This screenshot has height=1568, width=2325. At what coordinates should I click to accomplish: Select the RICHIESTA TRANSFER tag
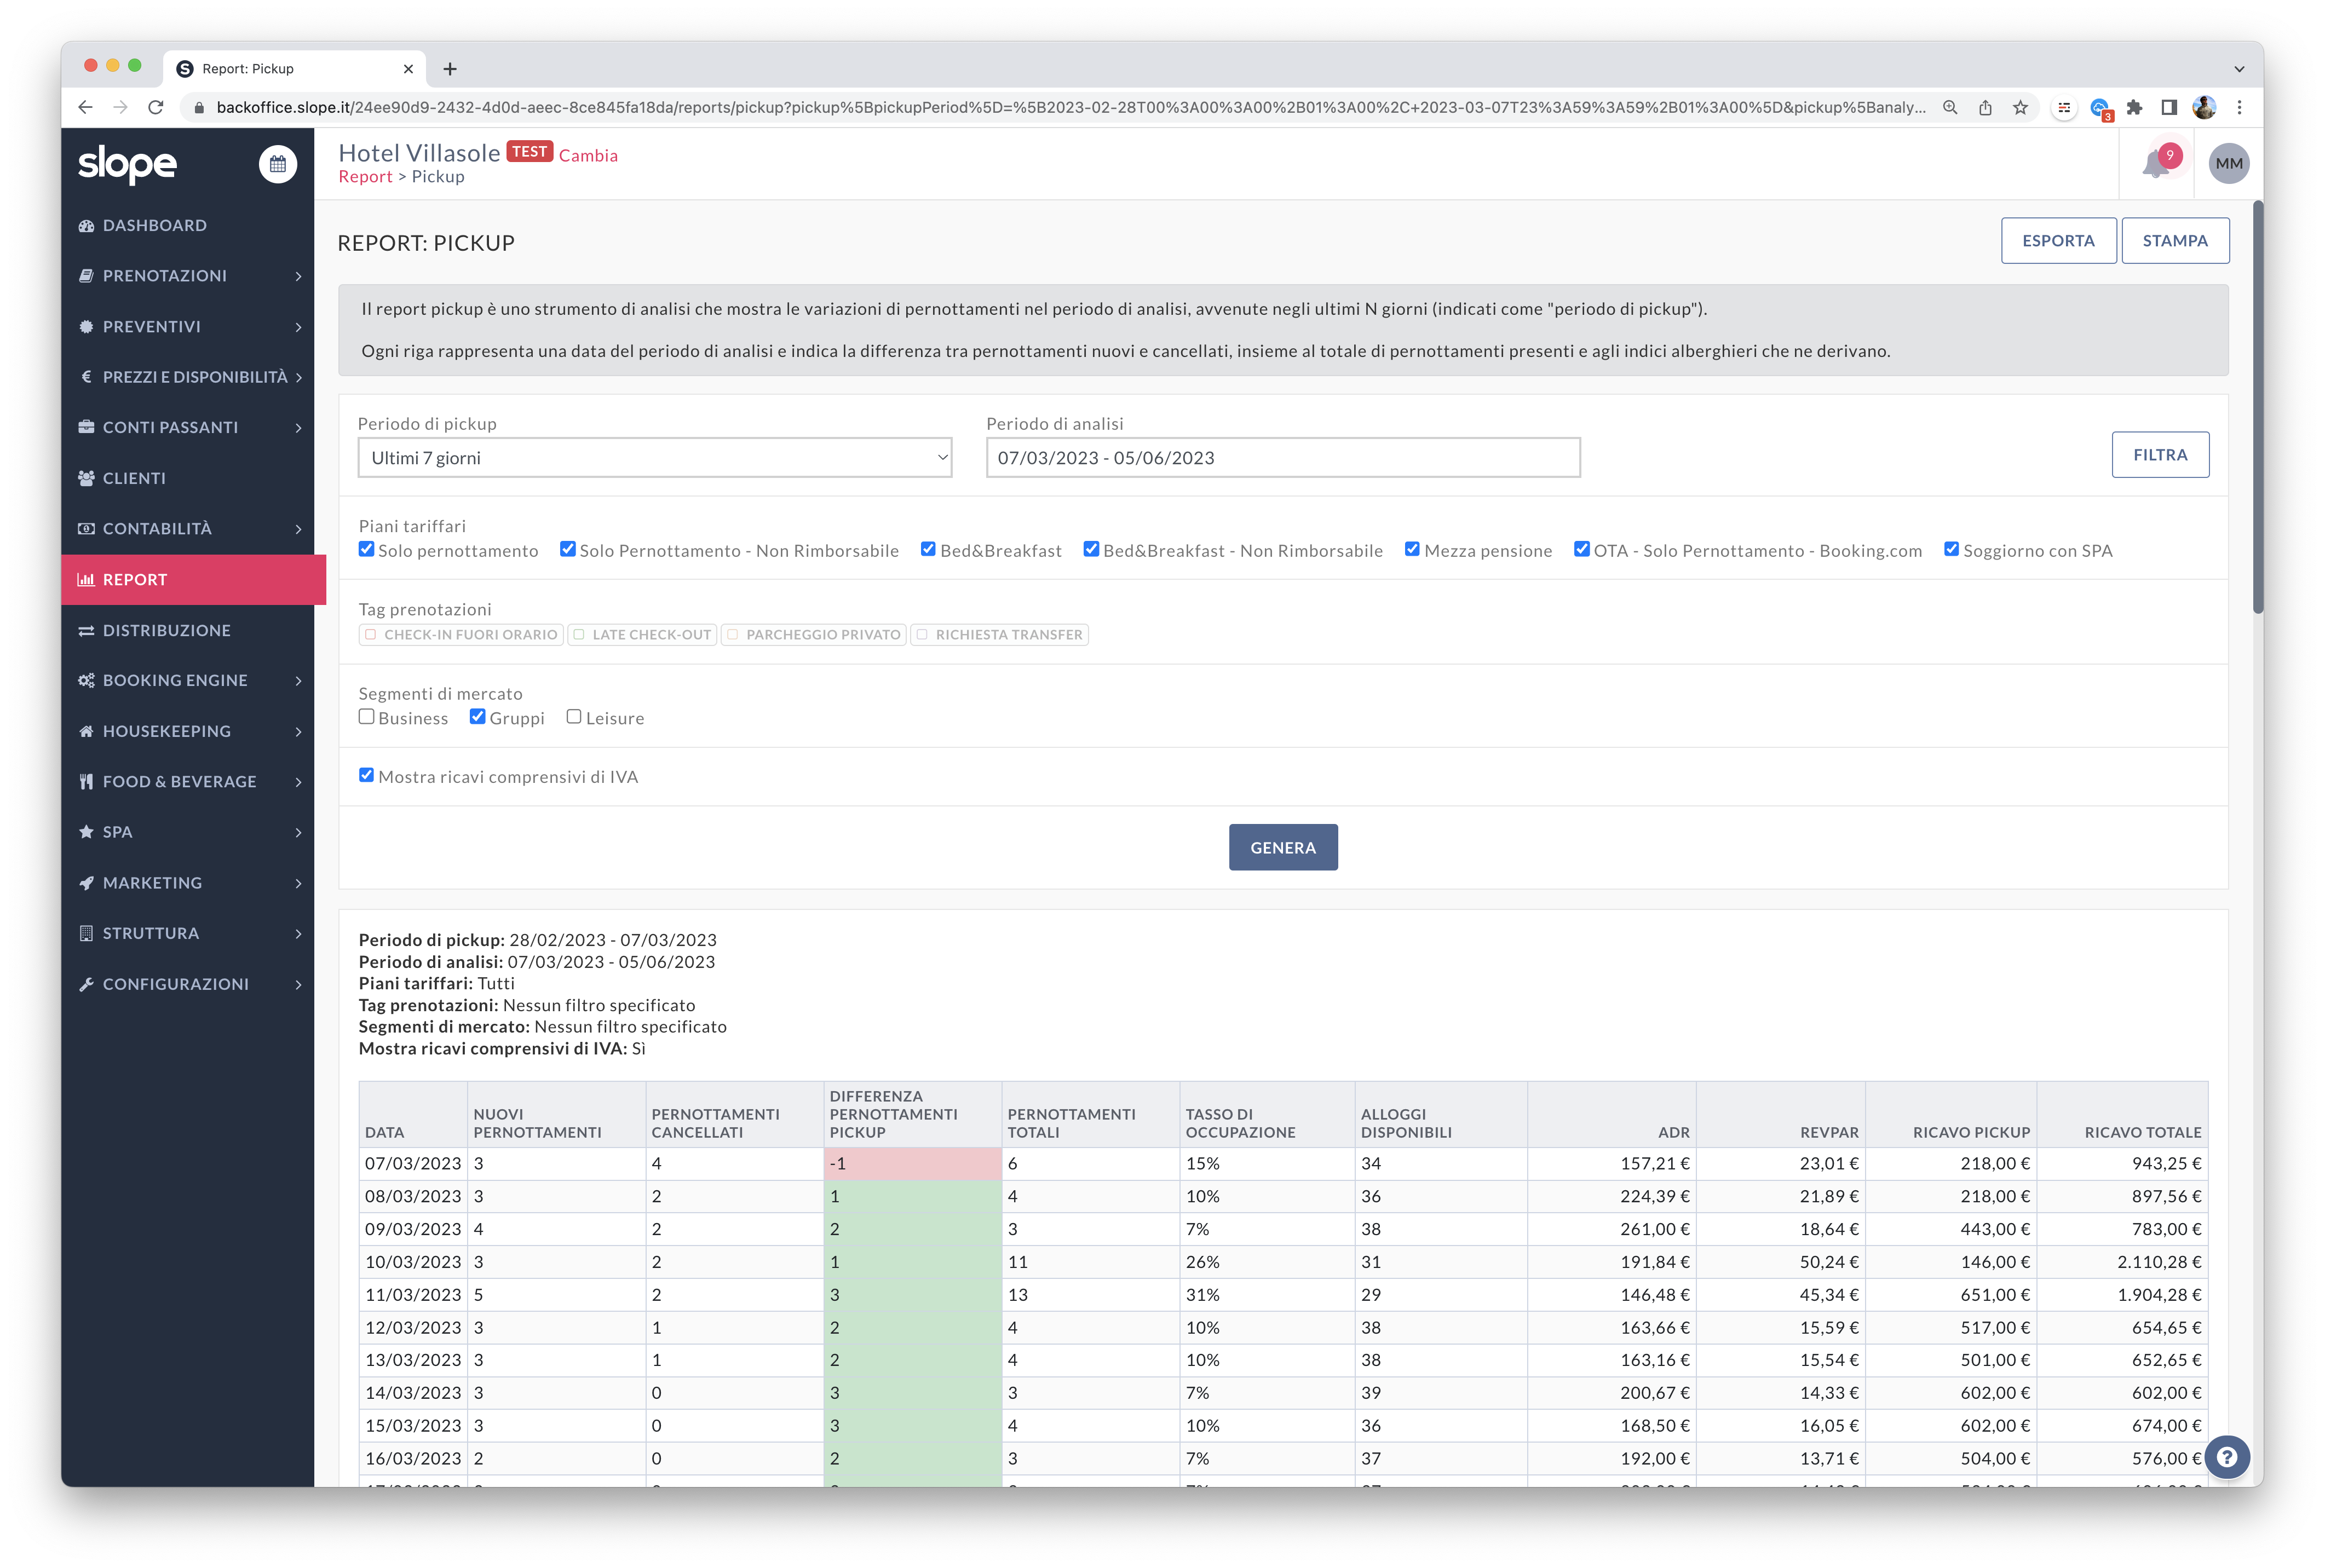(999, 635)
